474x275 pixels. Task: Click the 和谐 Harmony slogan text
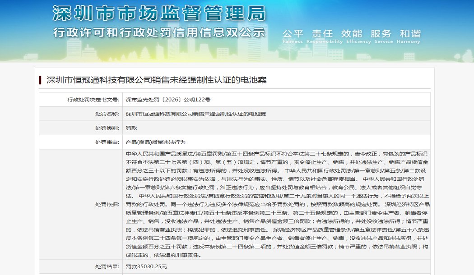(x=409, y=36)
